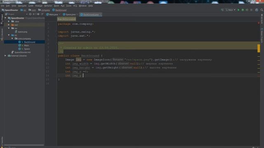The image size is (264, 148).
Task: Open the Window menu
Action: click(82, 6)
